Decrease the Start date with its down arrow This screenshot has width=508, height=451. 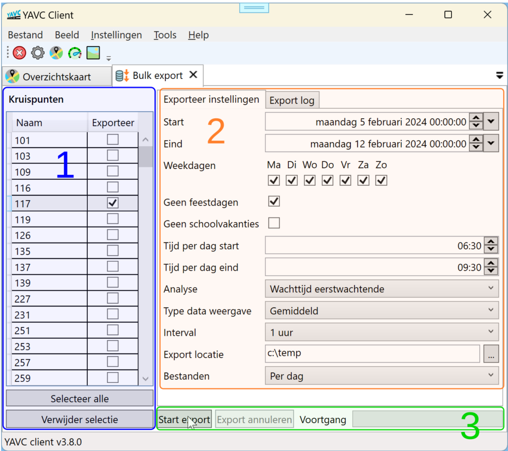tap(476, 126)
